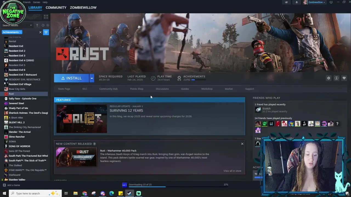
Task: Select Sally Face - Episode One
Action: pos(22,99)
